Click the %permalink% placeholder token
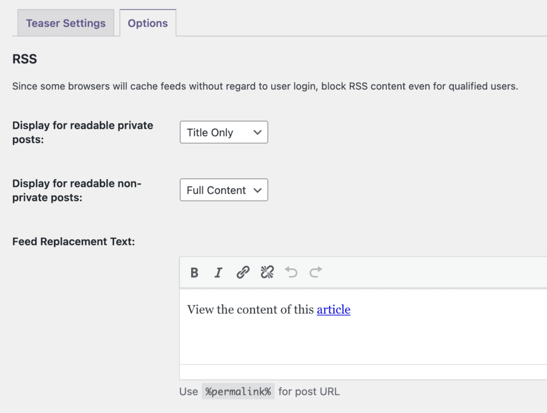 tap(238, 391)
